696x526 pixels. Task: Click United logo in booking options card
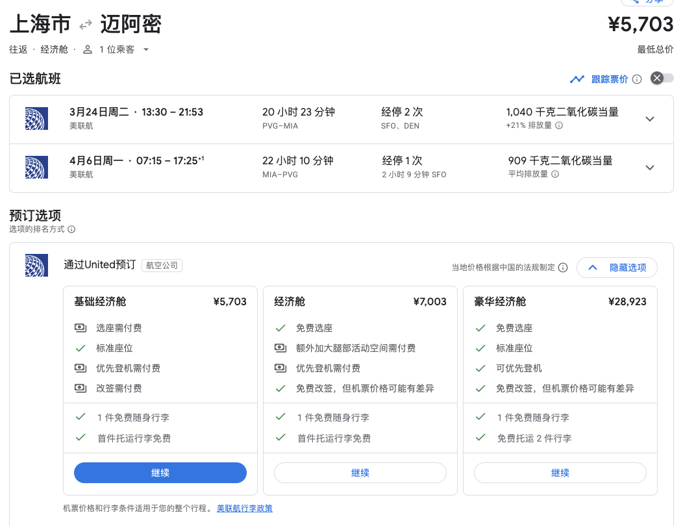pos(36,265)
